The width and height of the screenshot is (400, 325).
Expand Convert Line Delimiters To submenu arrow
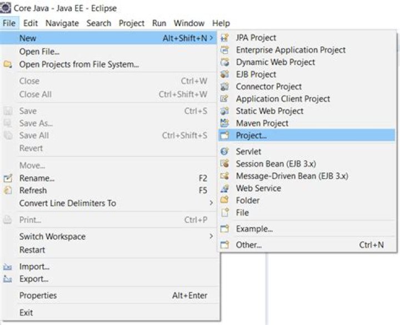(x=211, y=203)
